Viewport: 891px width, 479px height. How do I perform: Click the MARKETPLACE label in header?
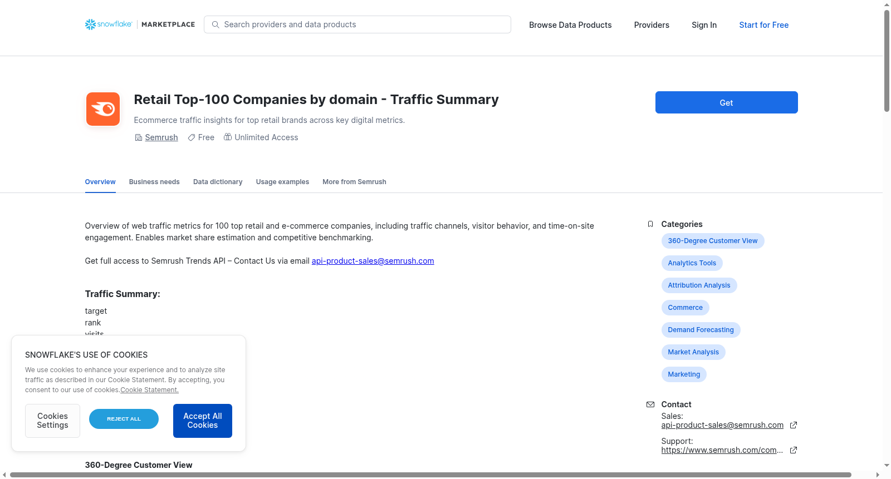coord(168,24)
